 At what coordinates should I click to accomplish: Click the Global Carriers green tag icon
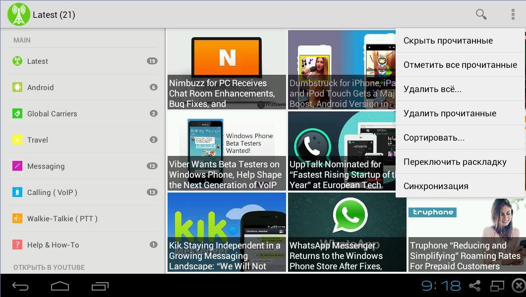(17, 113)
